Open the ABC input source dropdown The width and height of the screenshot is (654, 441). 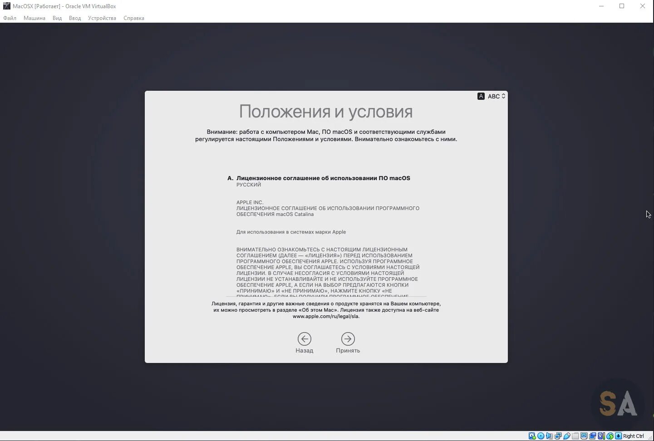(497, 96)
